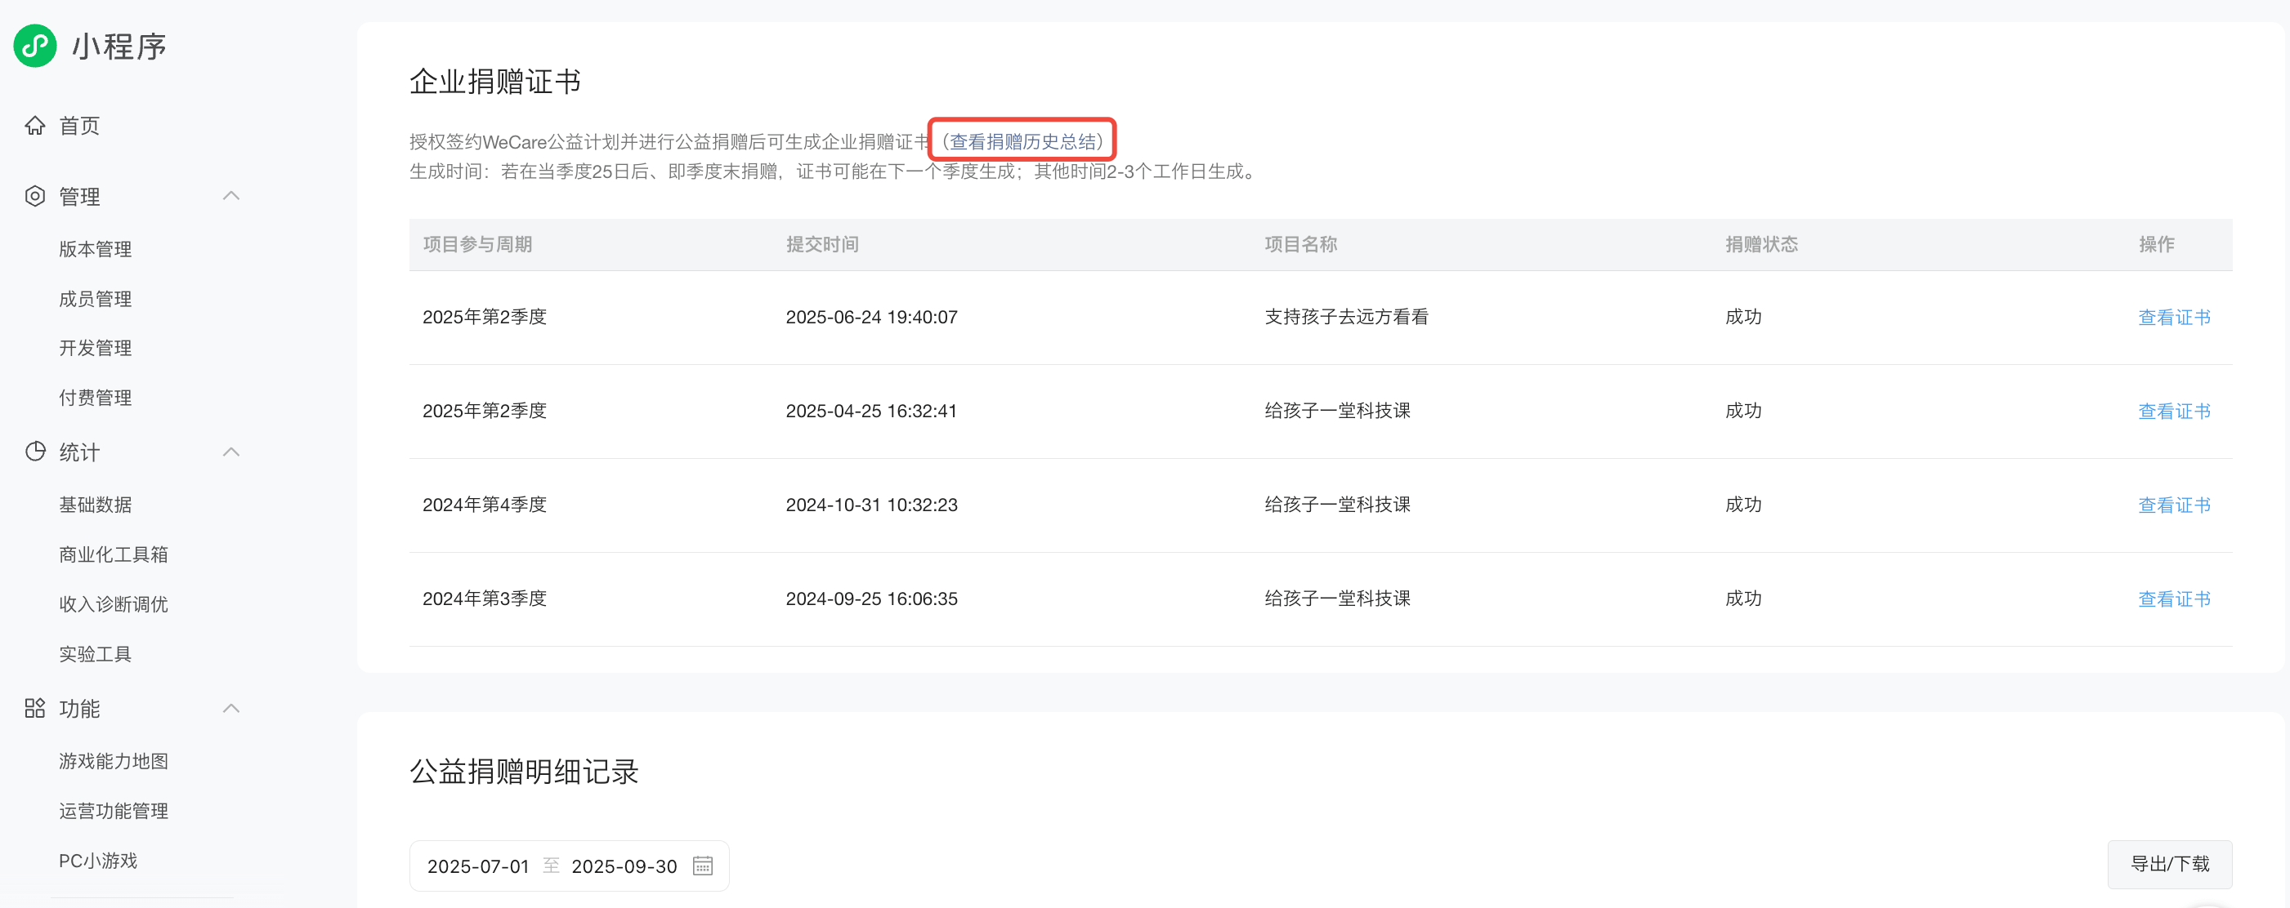Click the 企业捐赠证书 heading
The height and width of the screenshot is (908, 2290).
click(x=495, y=82)
